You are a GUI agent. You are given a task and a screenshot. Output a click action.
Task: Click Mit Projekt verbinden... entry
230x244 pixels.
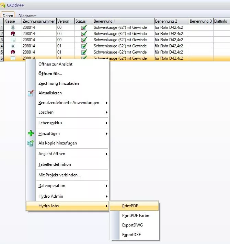59,175
